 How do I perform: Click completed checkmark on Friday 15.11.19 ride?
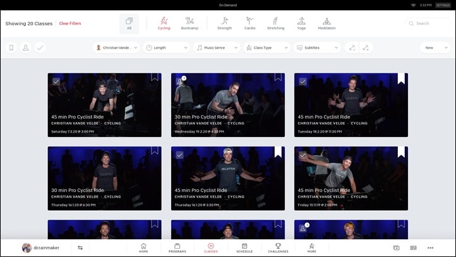[303, 155]
